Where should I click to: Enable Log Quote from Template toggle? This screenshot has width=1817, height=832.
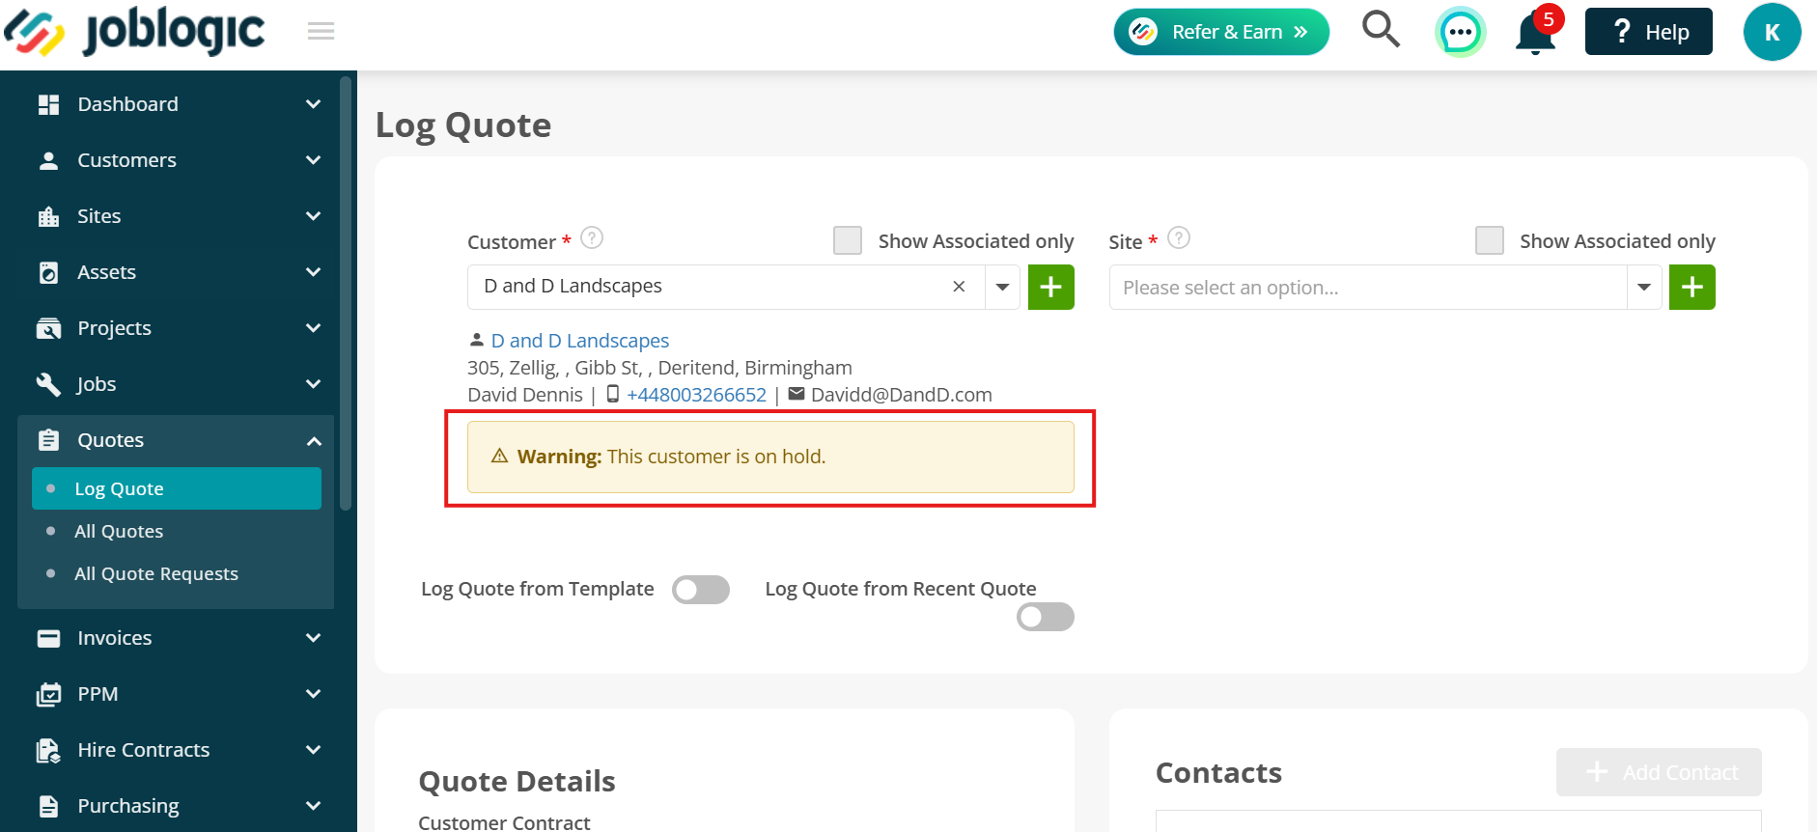tap(701, 590)
